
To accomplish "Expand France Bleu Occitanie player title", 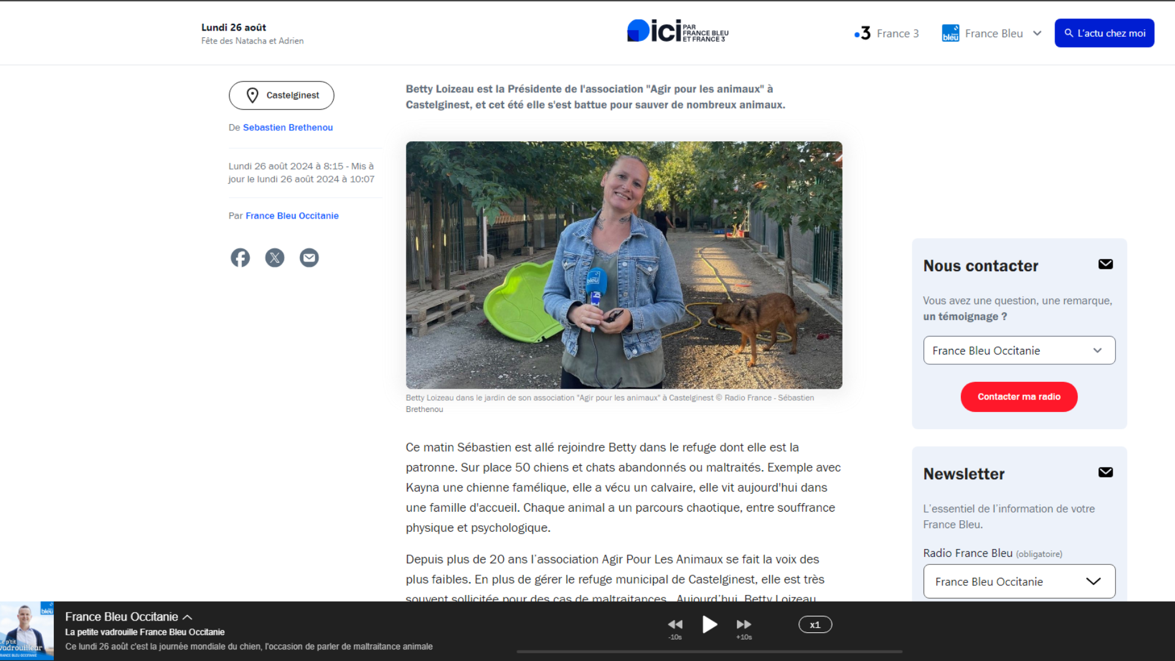I will [129, 617].
